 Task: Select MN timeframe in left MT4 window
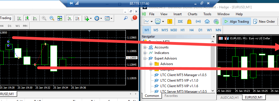pyautogui.click(x=25, y=26)
